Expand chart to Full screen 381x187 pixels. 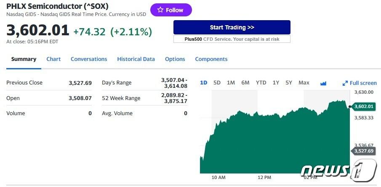coord(360,83)
